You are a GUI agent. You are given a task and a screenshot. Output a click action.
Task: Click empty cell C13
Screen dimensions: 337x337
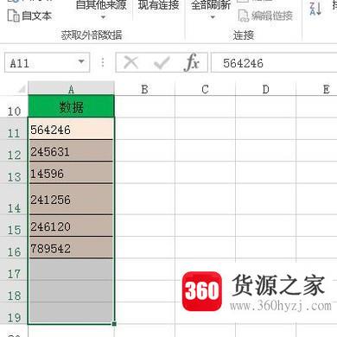205,173
